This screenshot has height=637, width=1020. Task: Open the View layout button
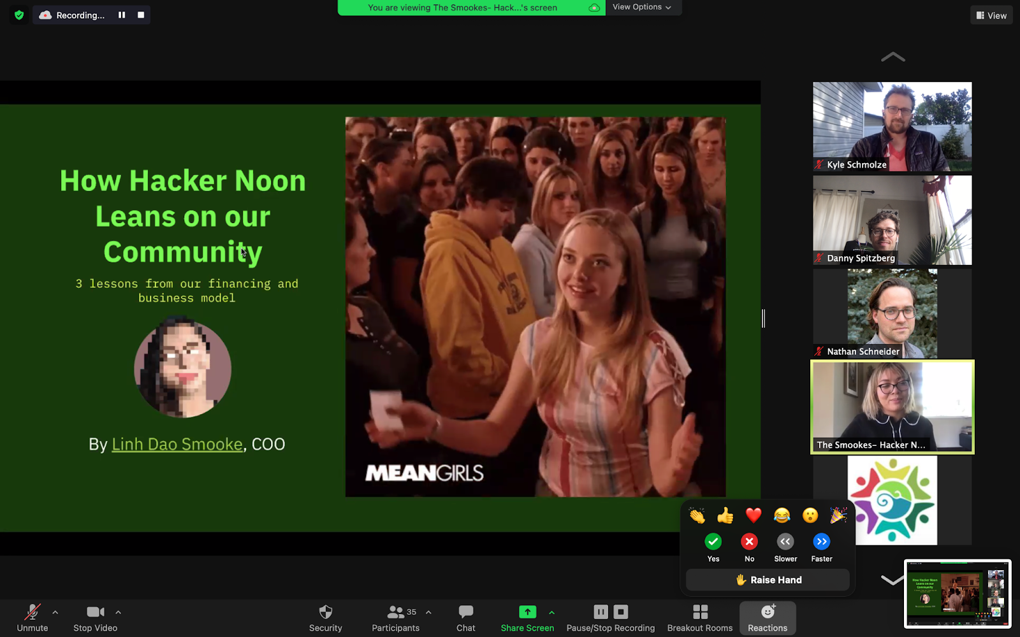click(991, 15)
